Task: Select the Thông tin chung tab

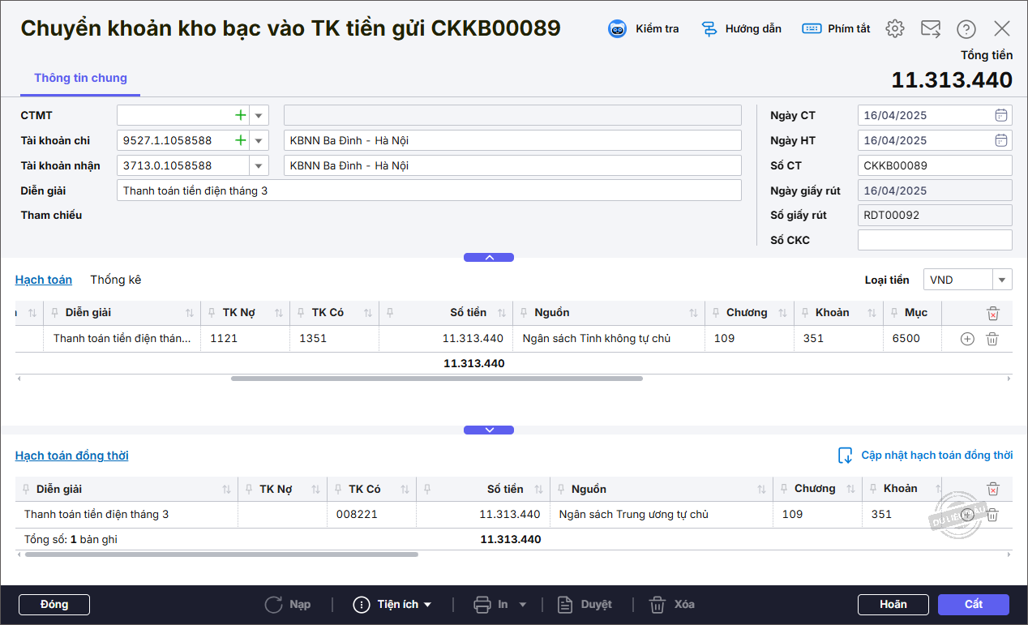Action: tap(80, 78)
